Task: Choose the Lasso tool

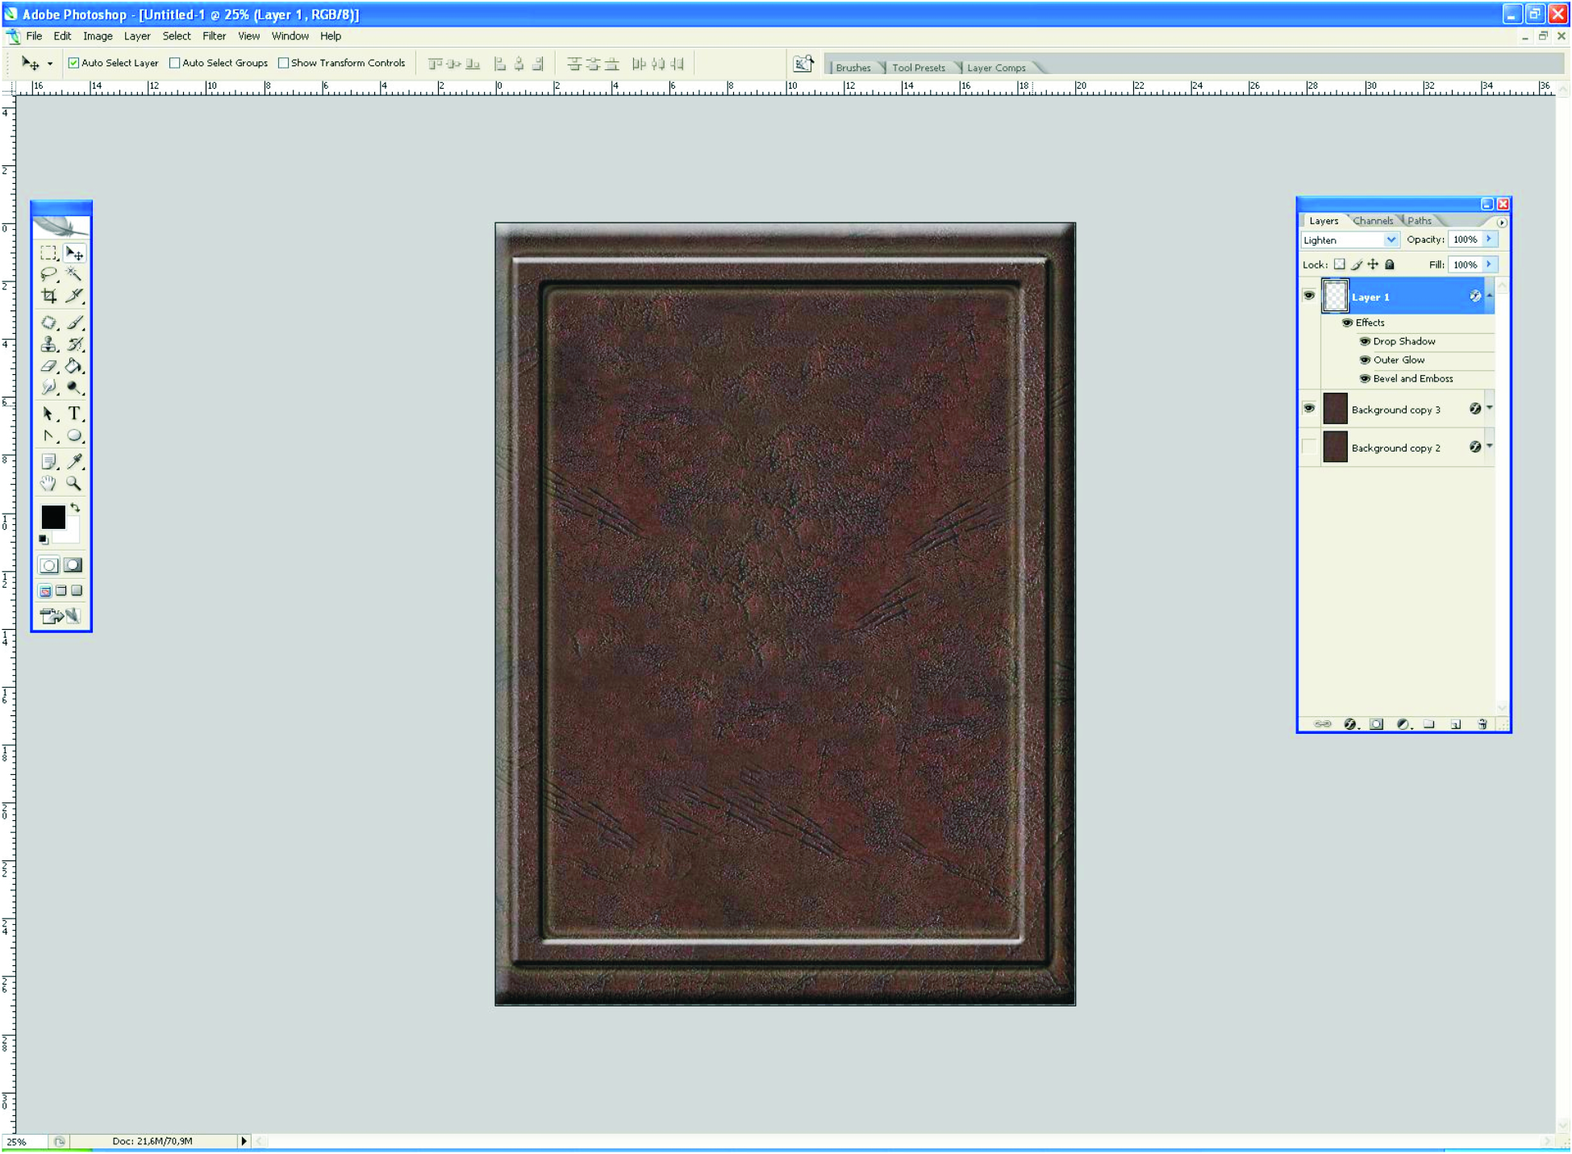Action: click(x=48, y=274)
